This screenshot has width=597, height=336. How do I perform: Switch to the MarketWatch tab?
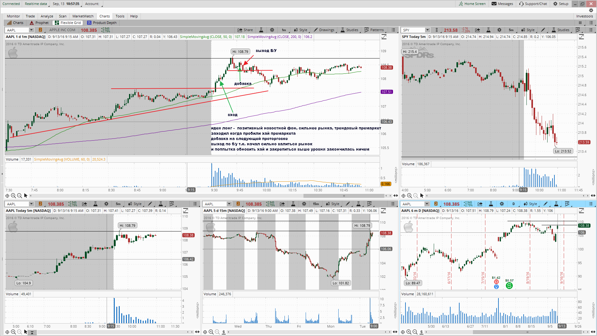83,16
